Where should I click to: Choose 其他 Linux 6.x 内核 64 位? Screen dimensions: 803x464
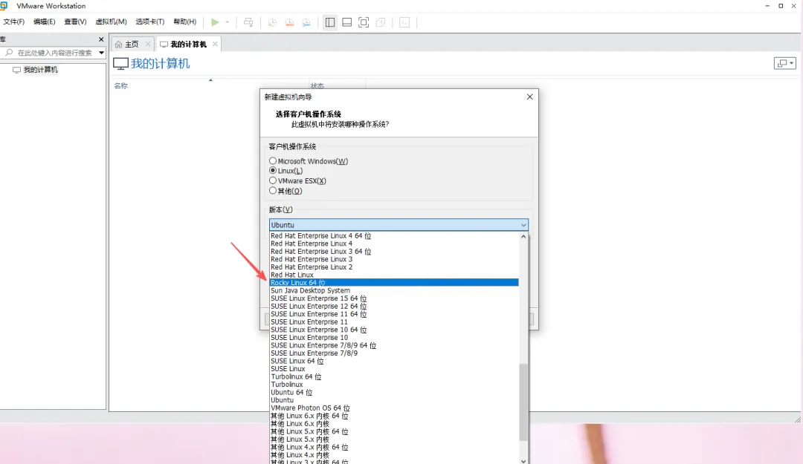click(x=394, y=416)
